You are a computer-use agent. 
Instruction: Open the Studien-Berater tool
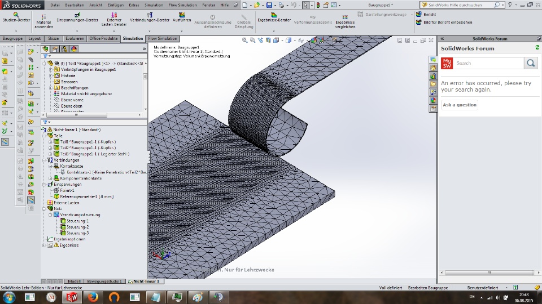pyautogui.click(x=16, y=17)
